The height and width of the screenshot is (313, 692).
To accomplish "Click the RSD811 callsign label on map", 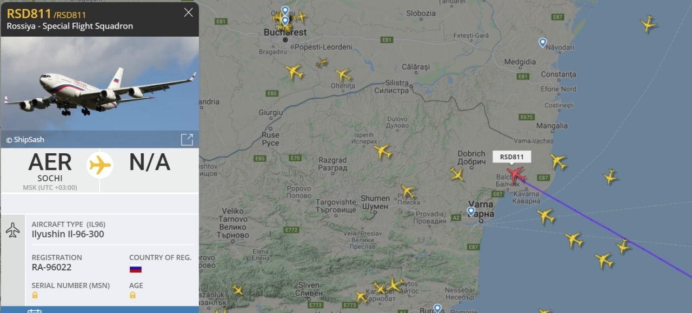I will (x=511, y=157).
